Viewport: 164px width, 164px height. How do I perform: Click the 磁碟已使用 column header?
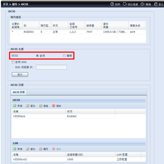(x=76, y=25)
